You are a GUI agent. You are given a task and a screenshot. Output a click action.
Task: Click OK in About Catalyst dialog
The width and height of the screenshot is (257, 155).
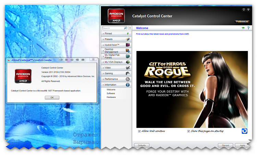click(52, 98)
